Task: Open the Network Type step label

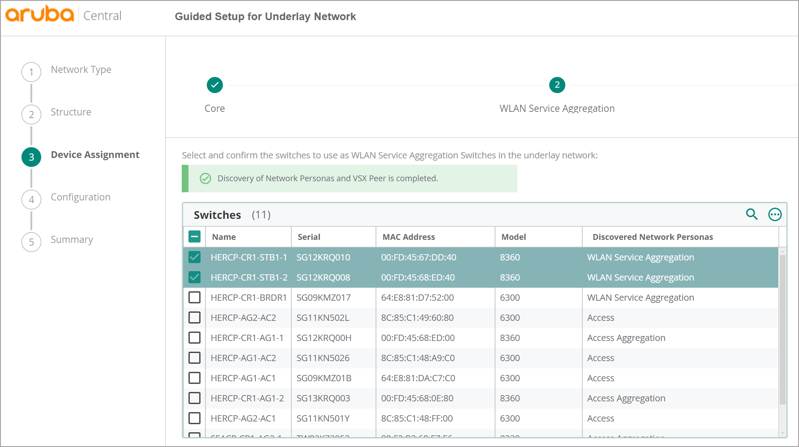Action: click(81, 70)
